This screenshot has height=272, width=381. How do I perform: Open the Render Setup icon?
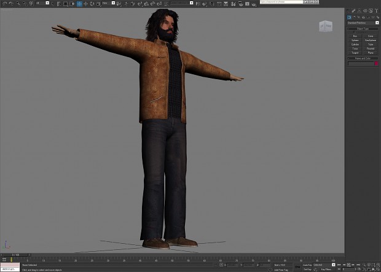240,4
